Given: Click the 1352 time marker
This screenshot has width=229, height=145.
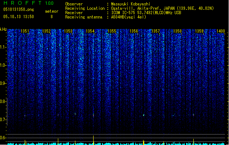Looking at the screenshot, I should [x=47, y=31].
